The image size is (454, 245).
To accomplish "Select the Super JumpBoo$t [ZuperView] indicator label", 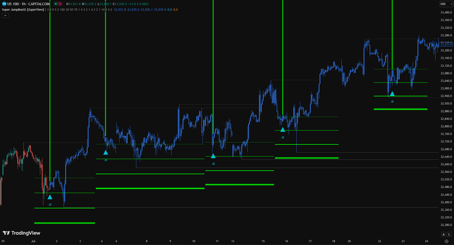I will click(23, 10).
